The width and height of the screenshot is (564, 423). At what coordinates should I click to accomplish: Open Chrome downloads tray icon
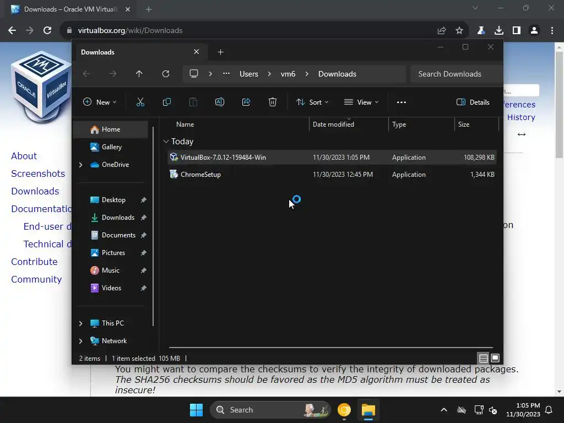pyautogui.click(x=499, y=31)
